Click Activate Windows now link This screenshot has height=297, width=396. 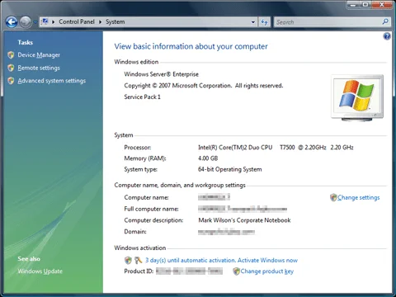pos(267,260)
